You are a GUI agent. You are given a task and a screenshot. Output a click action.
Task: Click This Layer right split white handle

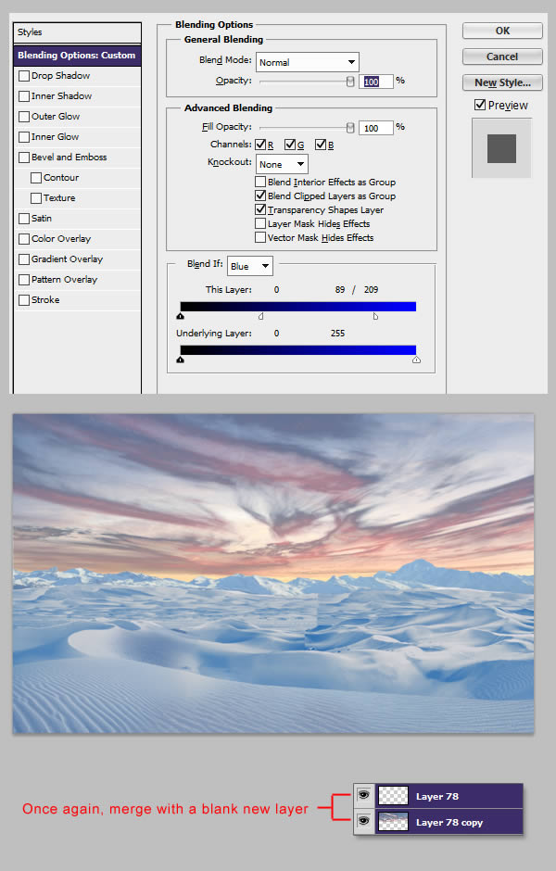point(375,316)
